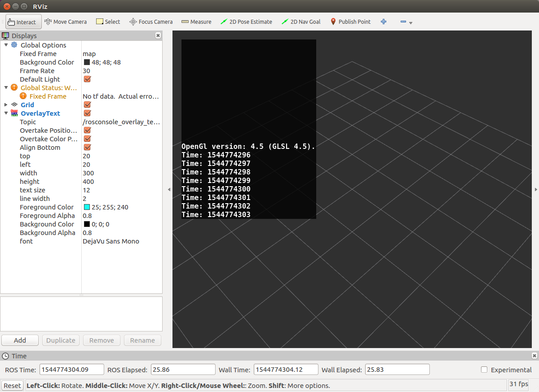
Task: Click the Duplicate button
Action: click(61, 340)
